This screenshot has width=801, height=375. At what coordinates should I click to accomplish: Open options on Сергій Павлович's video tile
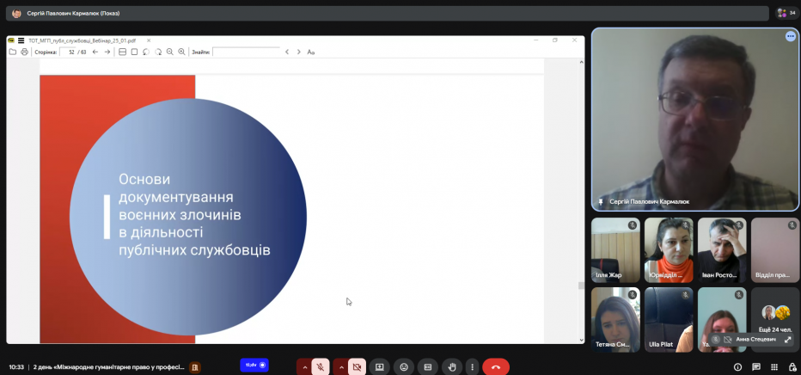790,36
